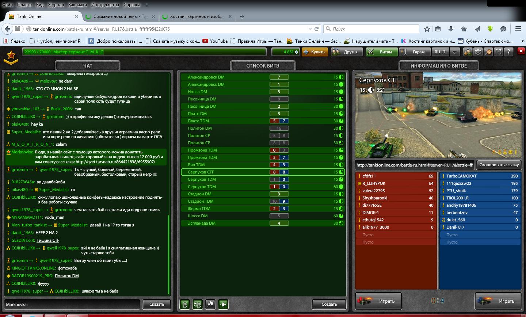Viewport: 526px width, 317px height.
Task: Reload the page with refresh icon
Action: 317,29
